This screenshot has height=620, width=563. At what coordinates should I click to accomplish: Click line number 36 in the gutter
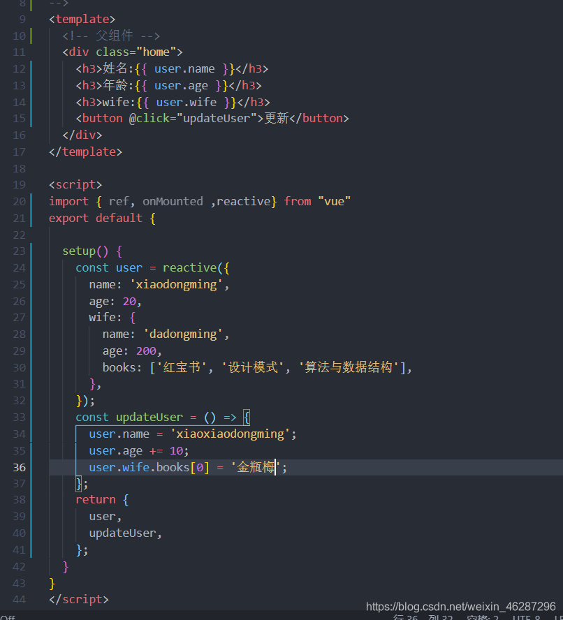pyautogui.click(x=19, y=467)
